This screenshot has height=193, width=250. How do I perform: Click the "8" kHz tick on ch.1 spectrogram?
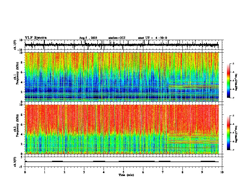coord(22,62)
